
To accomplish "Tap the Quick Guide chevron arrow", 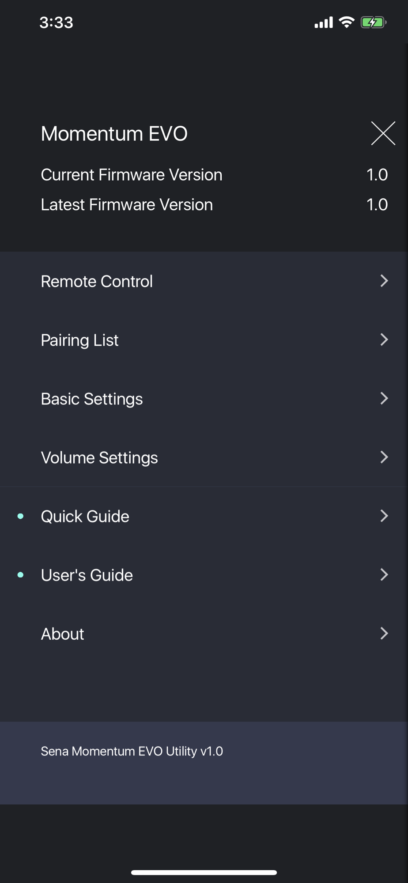I will 384,516.
